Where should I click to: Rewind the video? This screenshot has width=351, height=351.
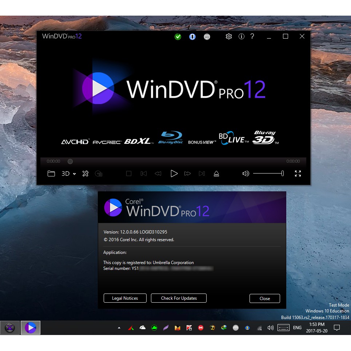[x=158, y=173]
